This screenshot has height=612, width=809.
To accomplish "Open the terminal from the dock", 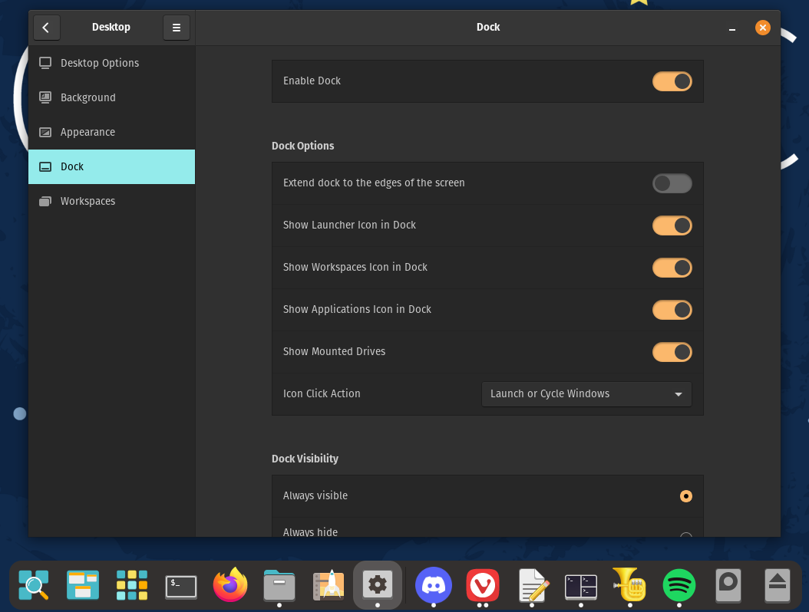I will (180, 584).
